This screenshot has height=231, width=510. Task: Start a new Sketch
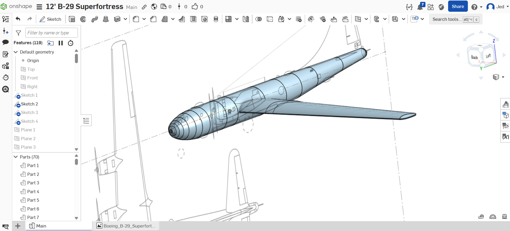point(50,19)
